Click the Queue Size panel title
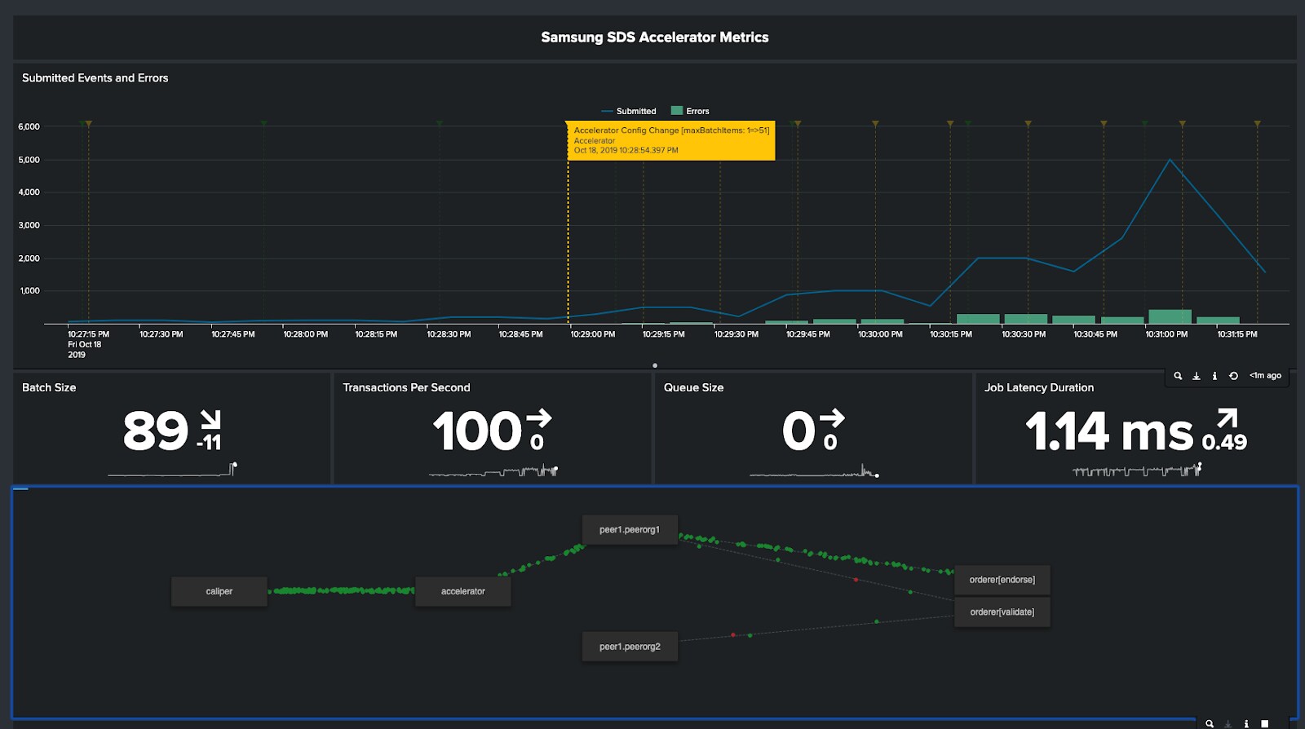 [x=693, y=388]
